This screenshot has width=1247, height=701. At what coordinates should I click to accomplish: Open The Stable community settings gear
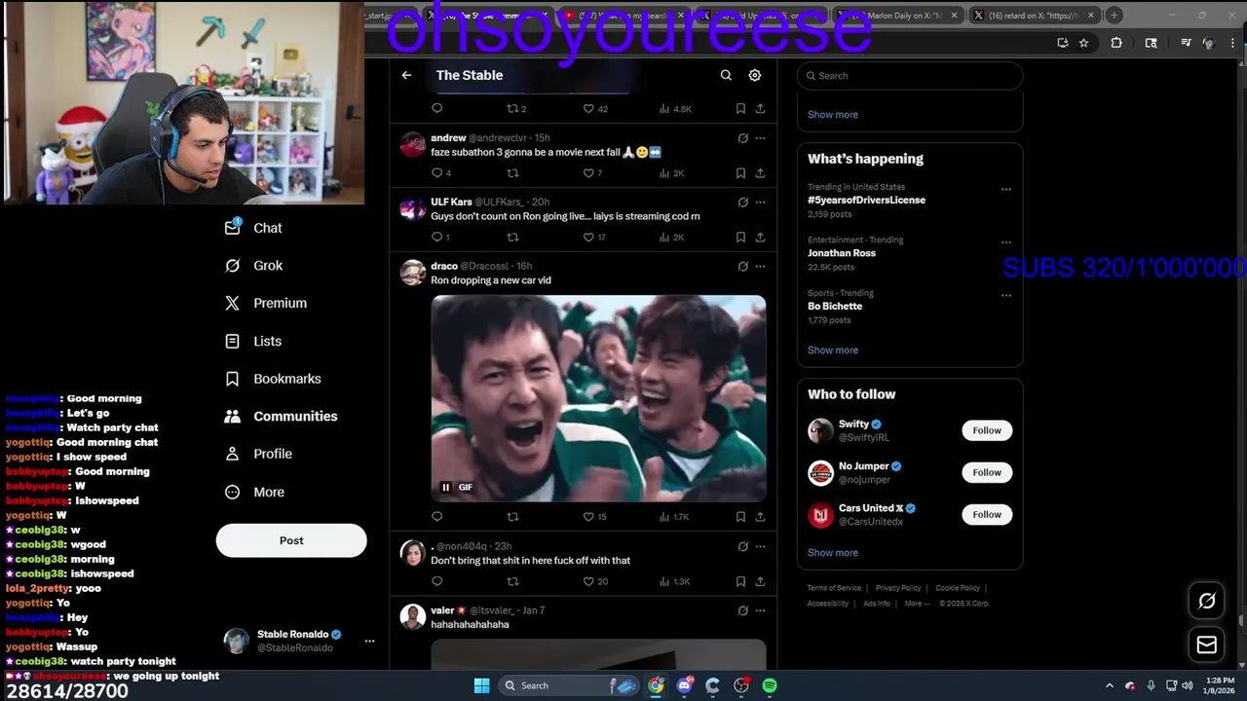click(755, 75)
